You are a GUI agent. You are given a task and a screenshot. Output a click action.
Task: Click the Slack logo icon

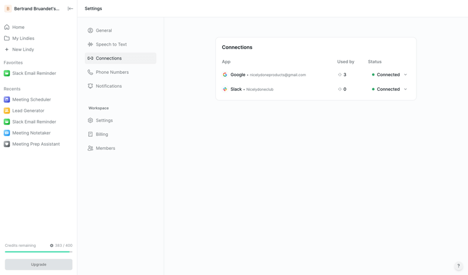pyautogui.click(x=225, y=89)
